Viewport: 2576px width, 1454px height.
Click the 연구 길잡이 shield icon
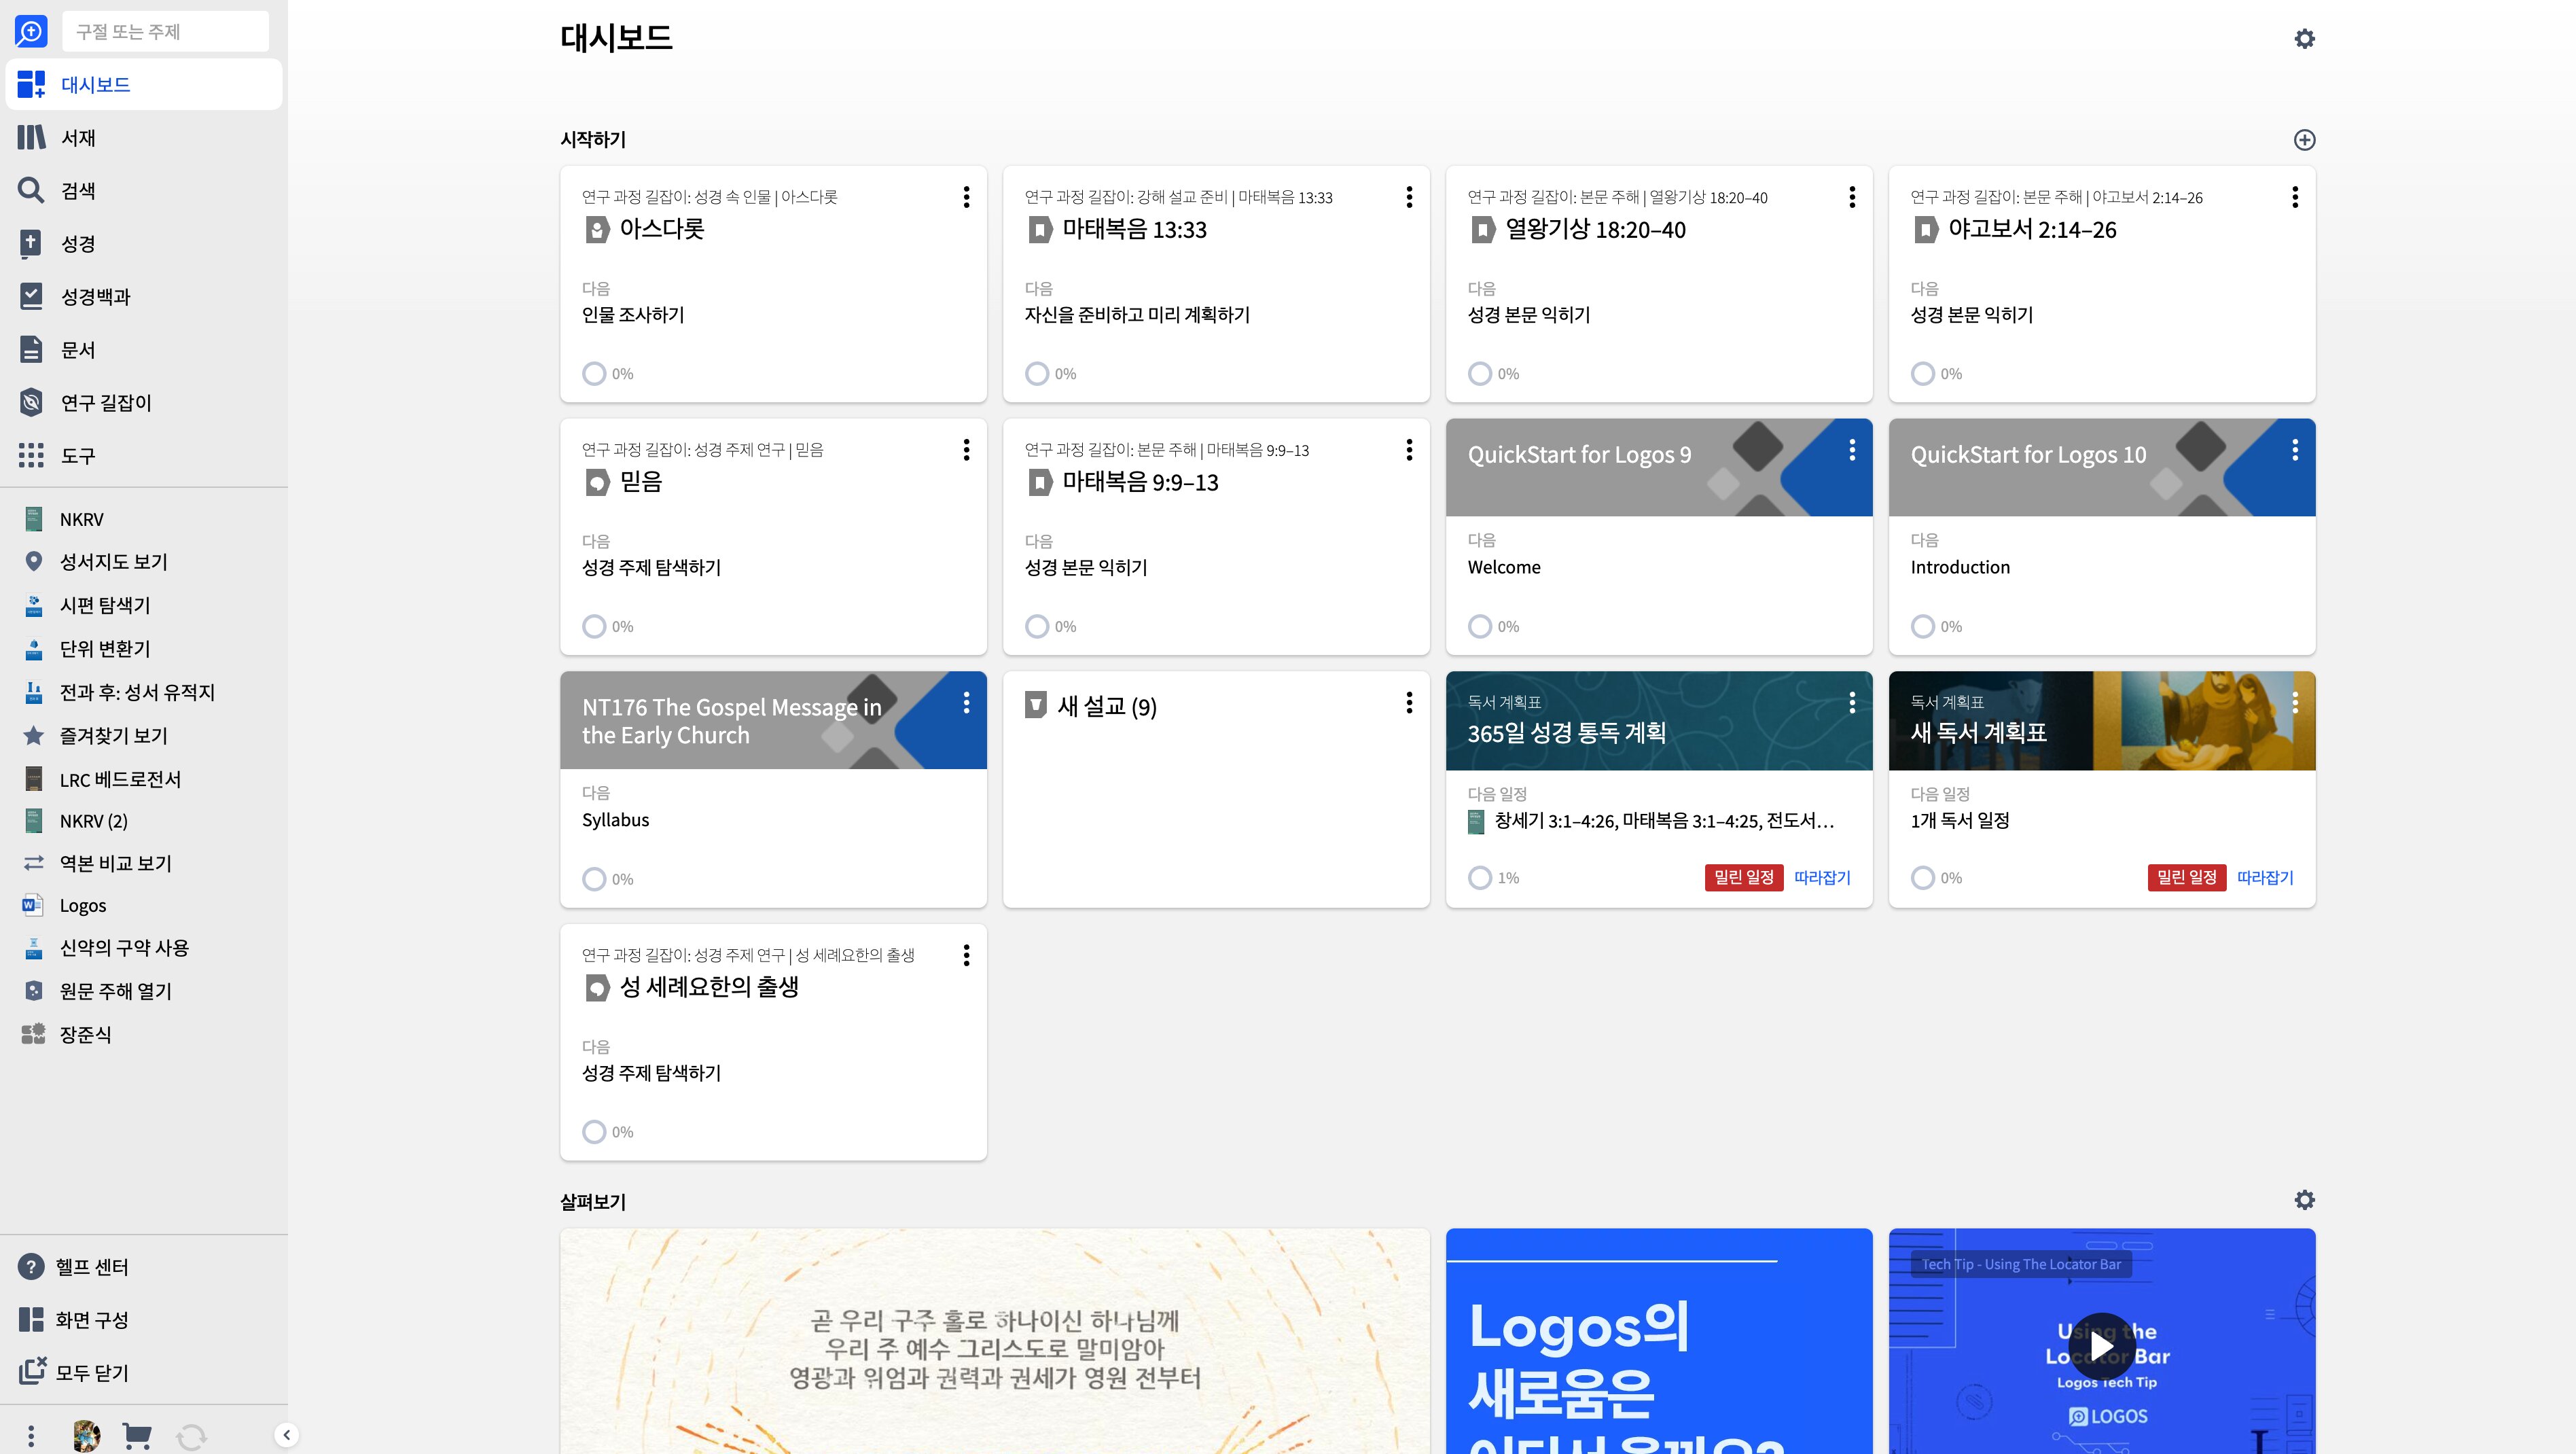[x=31, y=403]
